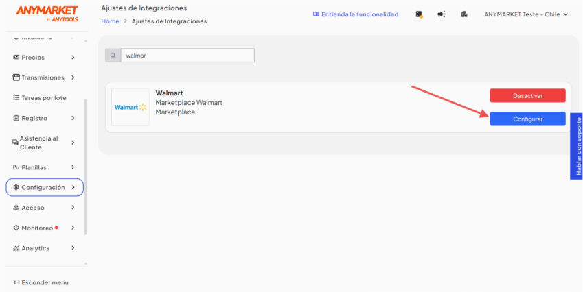Expand the Analytics submenu chevron

point(73,248)
